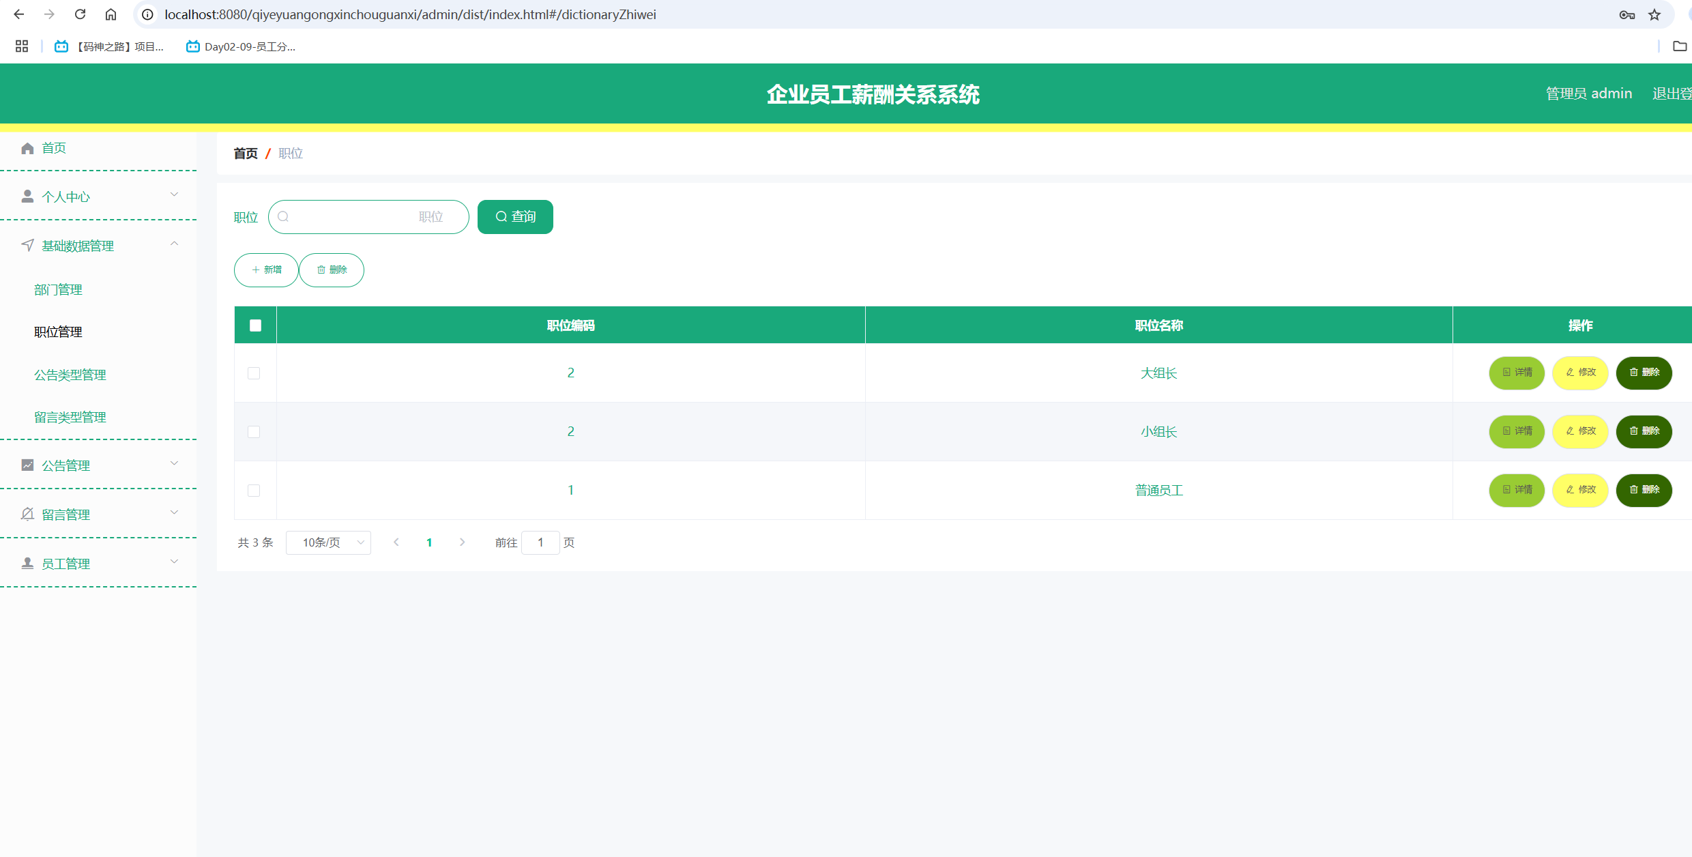Viewport: 1692px width, 857px height.
Task: Click the 详情 detail button for 普通员工 row
Action: pos(1516,490)
